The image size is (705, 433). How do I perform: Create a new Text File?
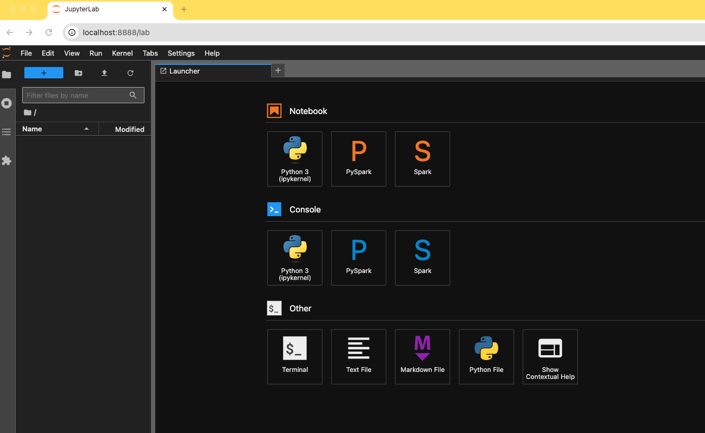(x=359, y=357)
